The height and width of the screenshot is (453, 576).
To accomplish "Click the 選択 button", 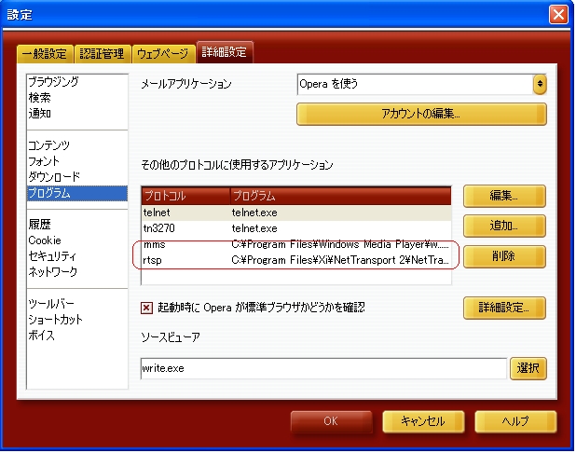I will [x=528, y=368].
